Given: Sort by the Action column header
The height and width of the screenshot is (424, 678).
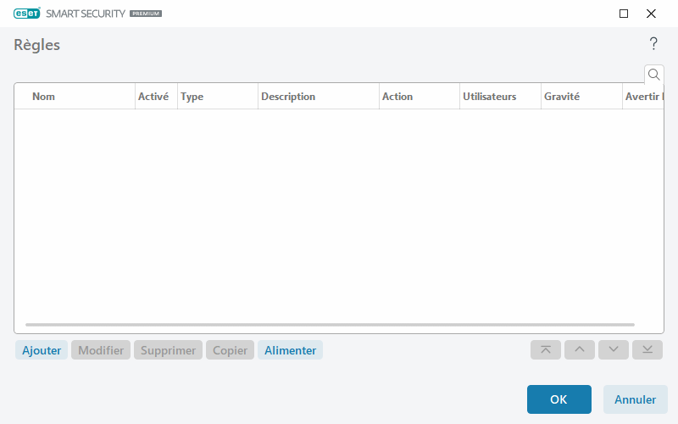Looking at the screenshot, I should [x=420, y=97].
